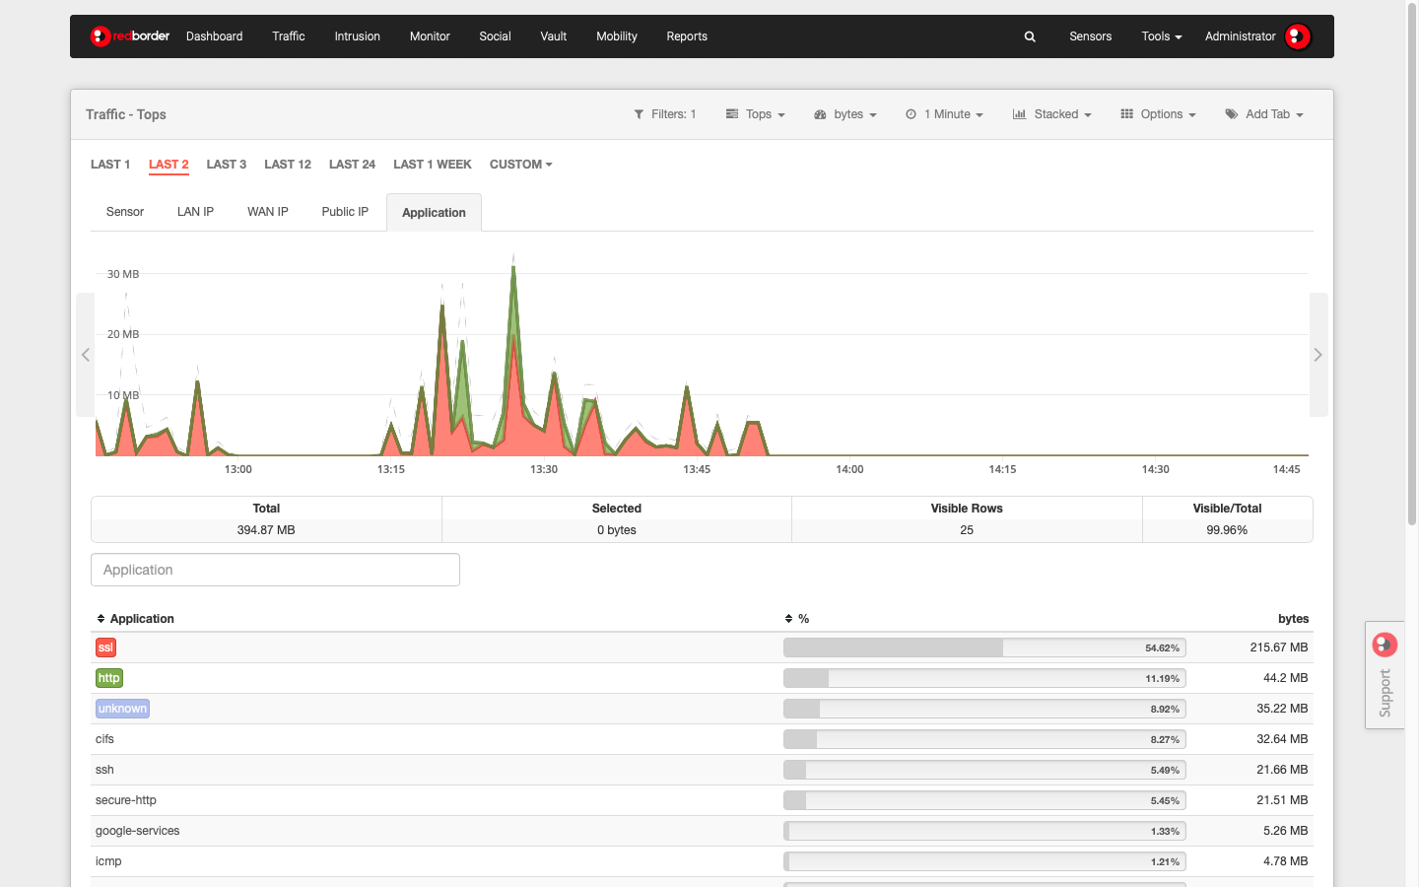Screen dimensions: 1419x887
Task: Toggle the green http application tag
Action: point(108,678)
